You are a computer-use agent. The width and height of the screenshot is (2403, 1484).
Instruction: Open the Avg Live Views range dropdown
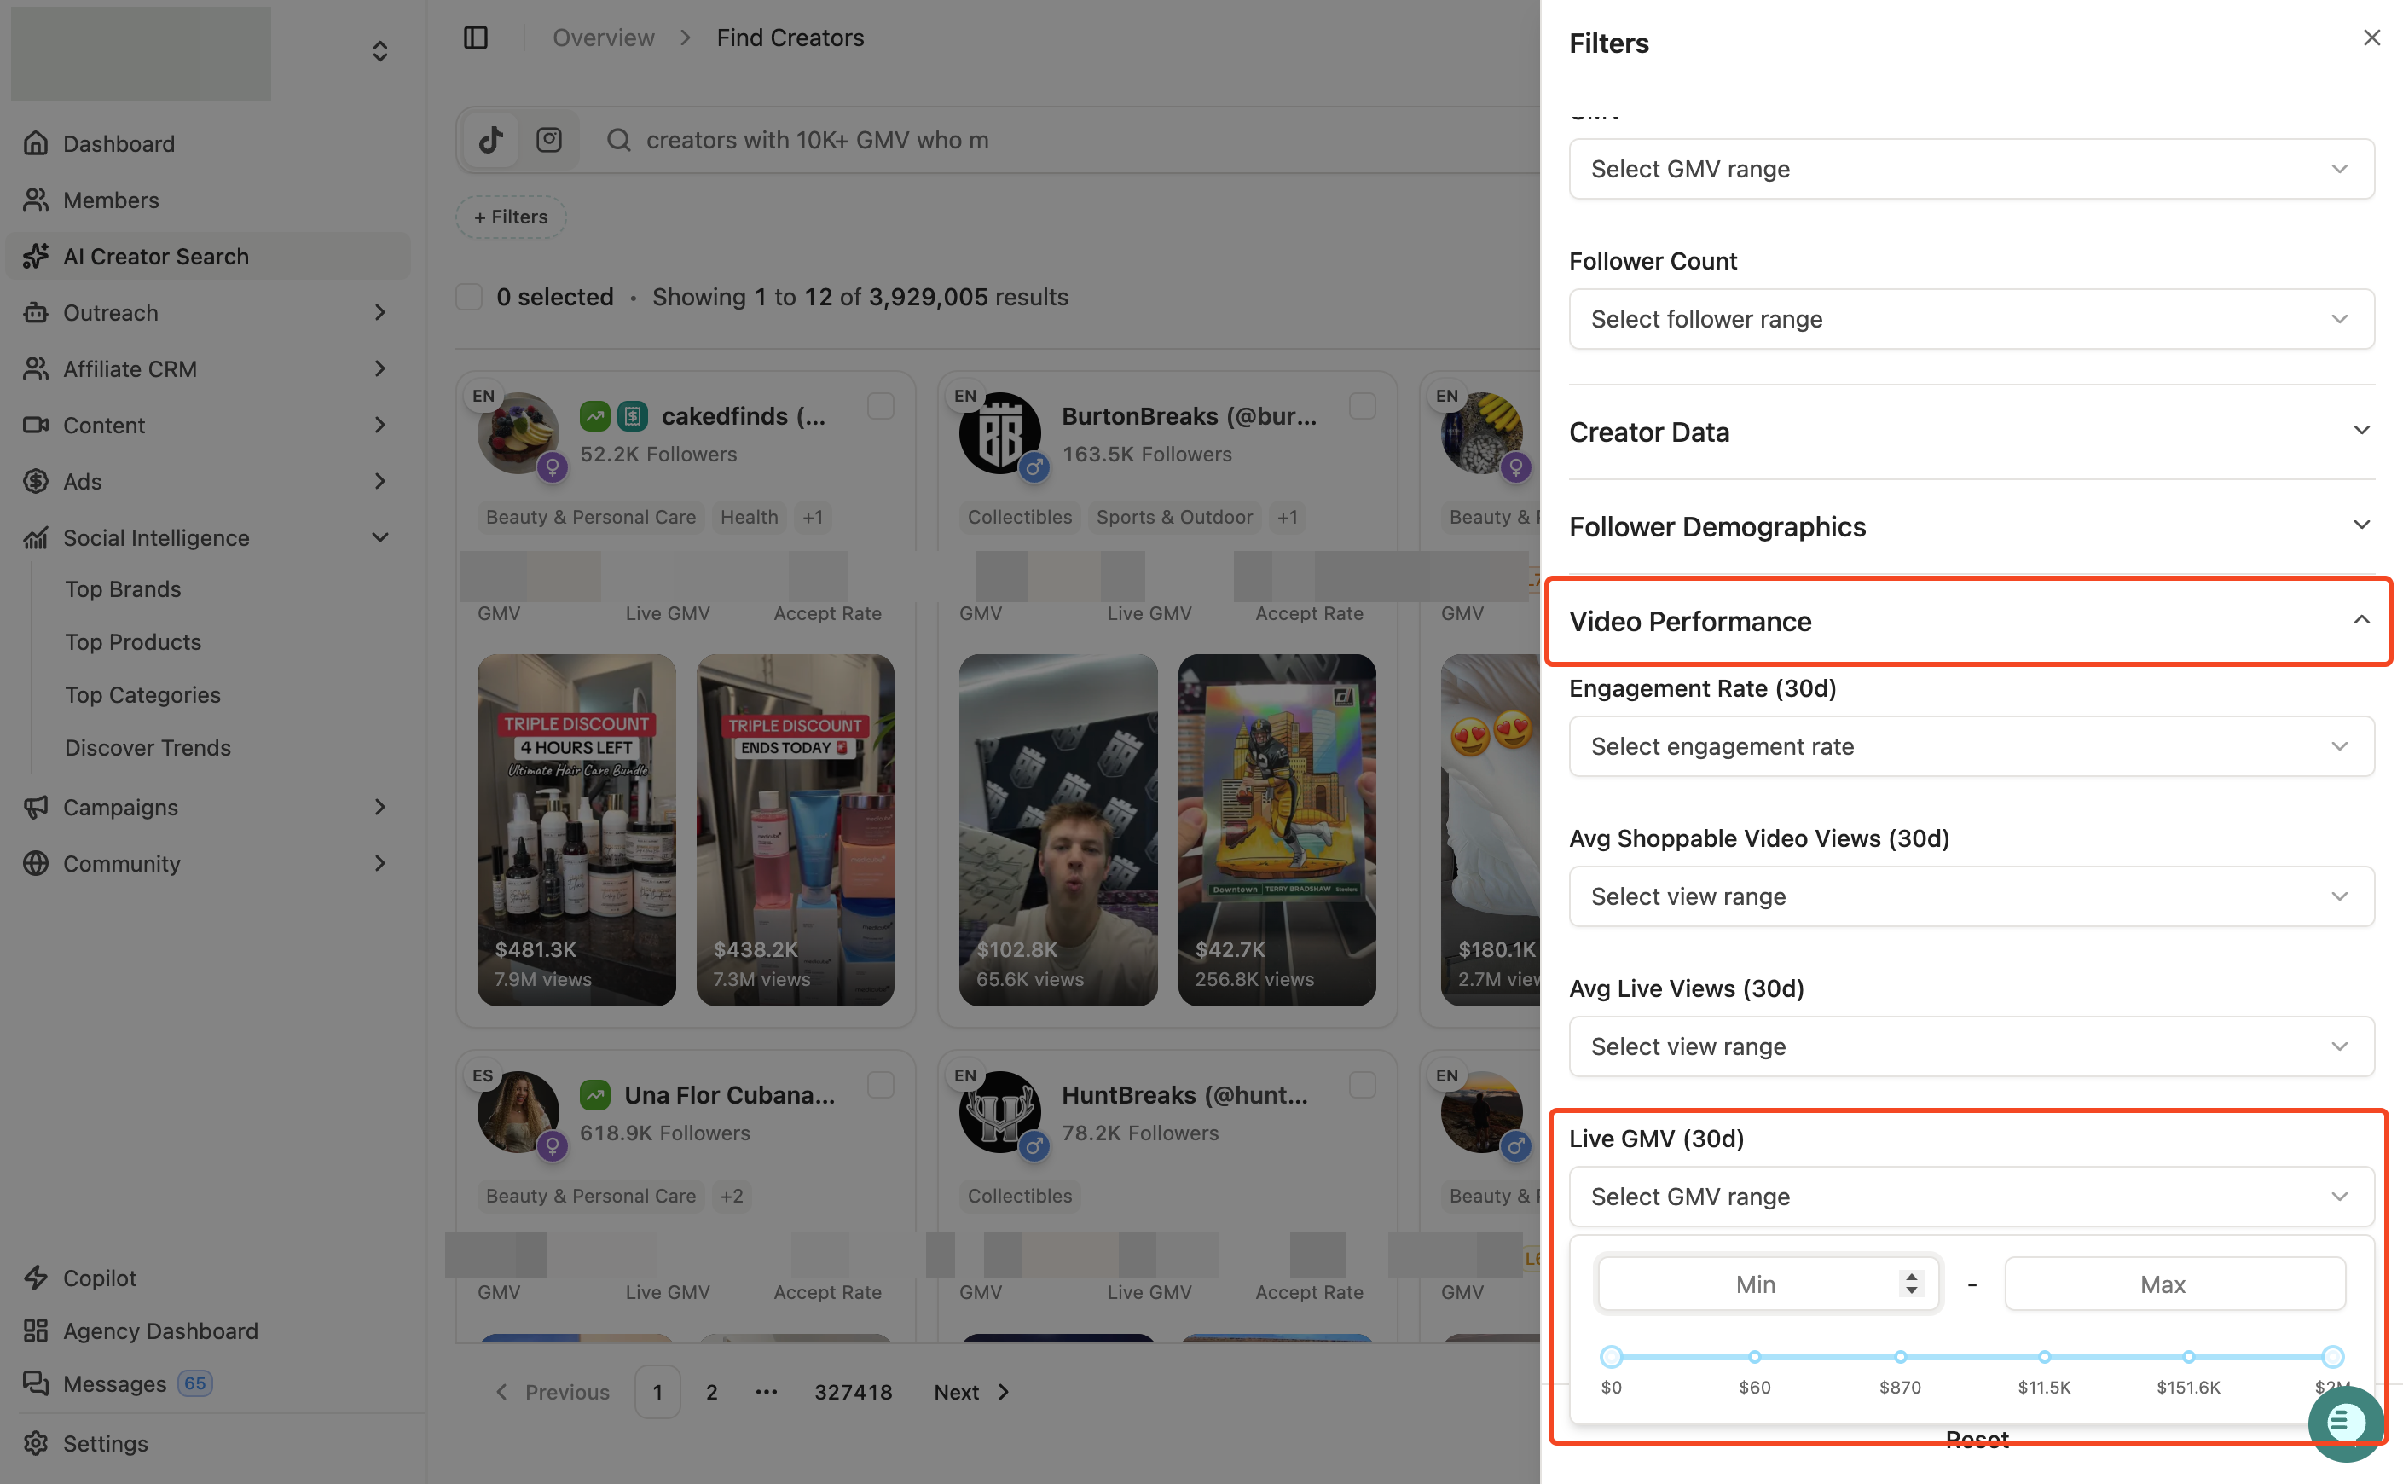coord(1972,1046)
